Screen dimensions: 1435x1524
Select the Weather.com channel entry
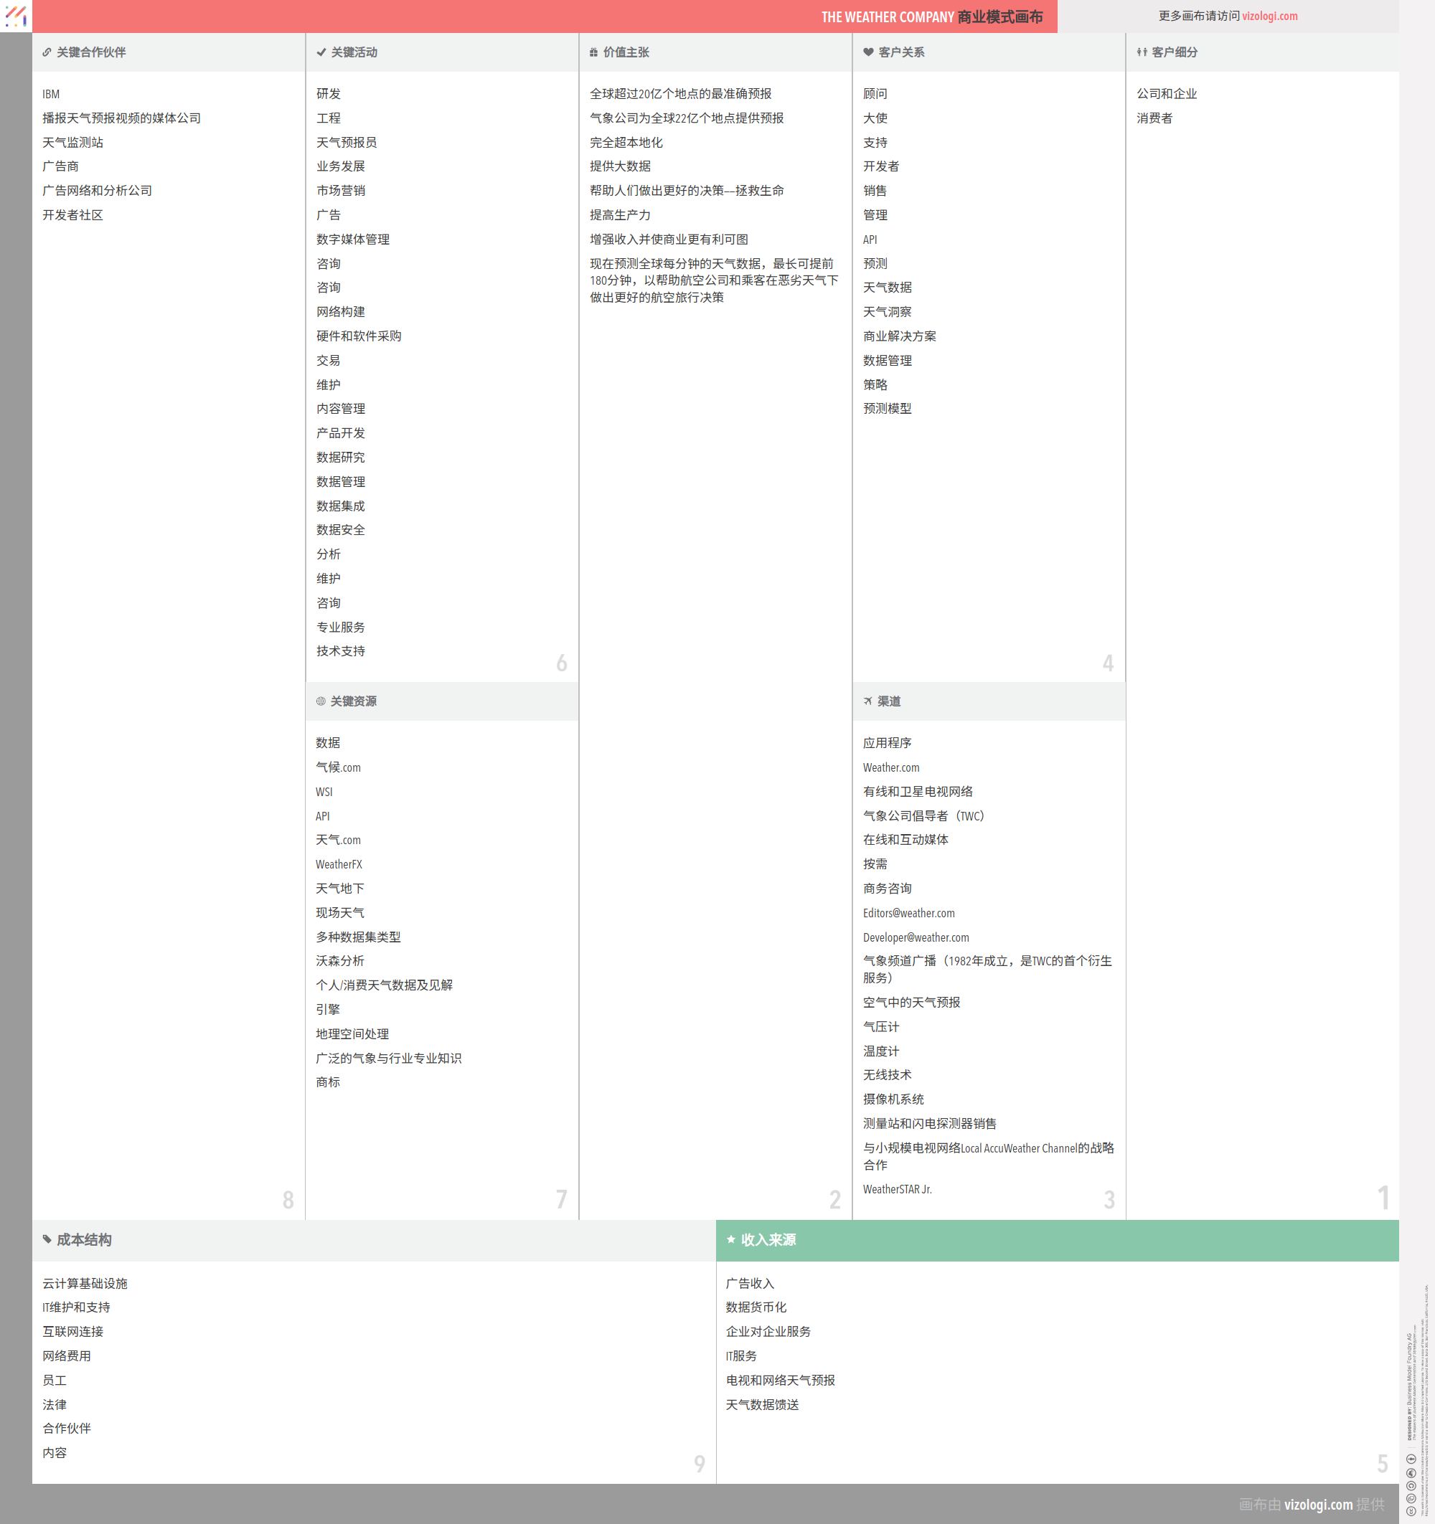(x=890, y=767)
